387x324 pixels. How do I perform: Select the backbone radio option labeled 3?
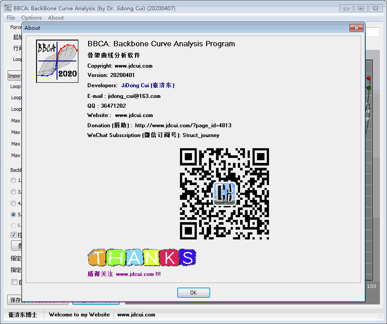[13, 191]
